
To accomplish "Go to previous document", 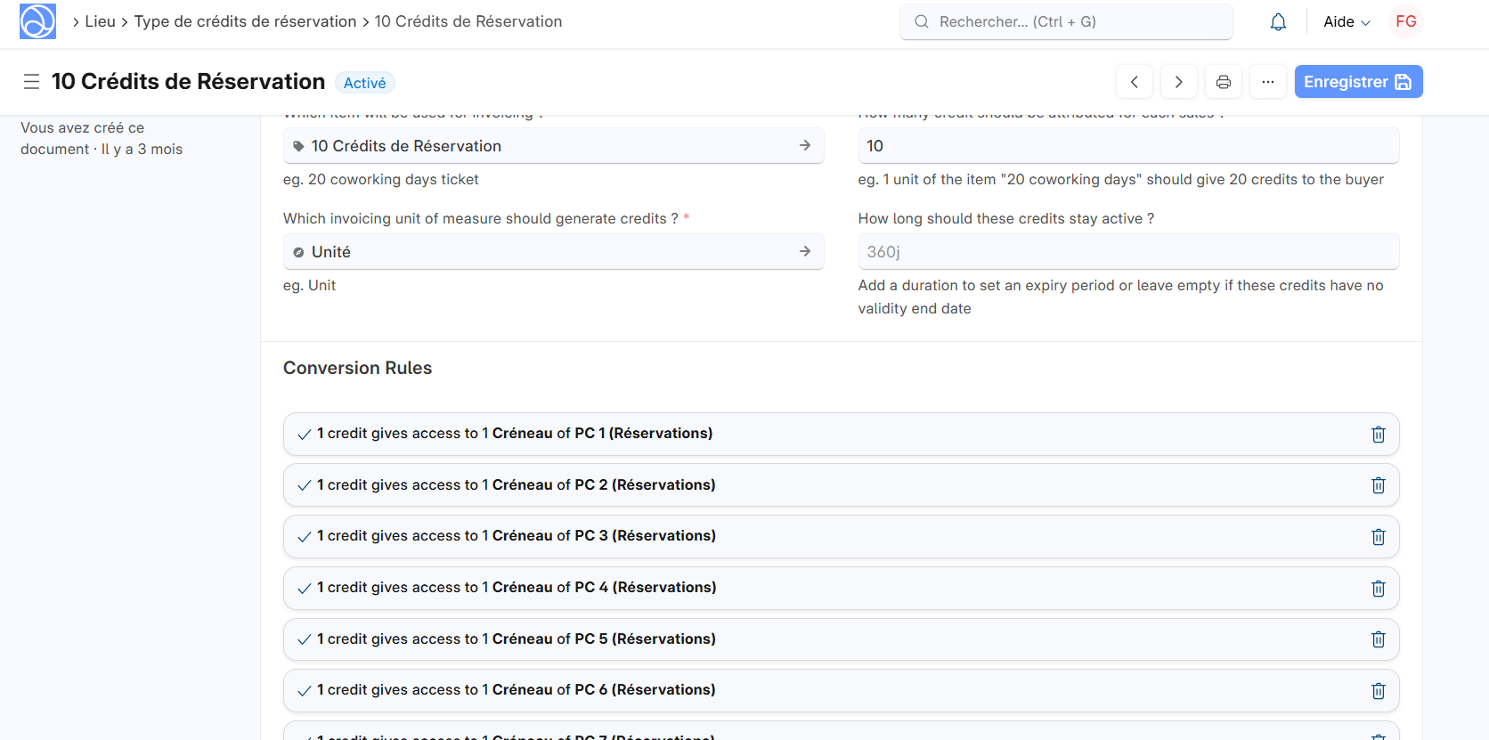I will 1135,82.
